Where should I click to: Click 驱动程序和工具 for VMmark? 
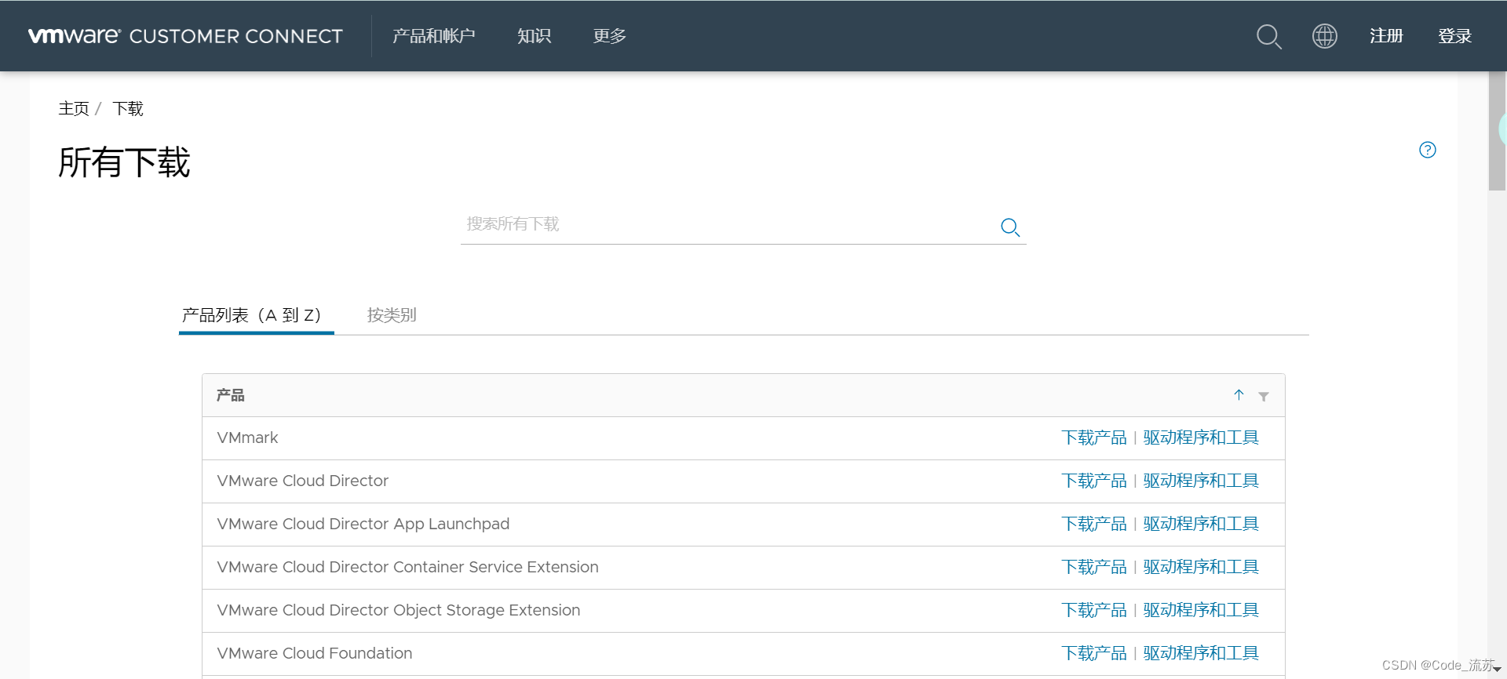pos(1201,438)
